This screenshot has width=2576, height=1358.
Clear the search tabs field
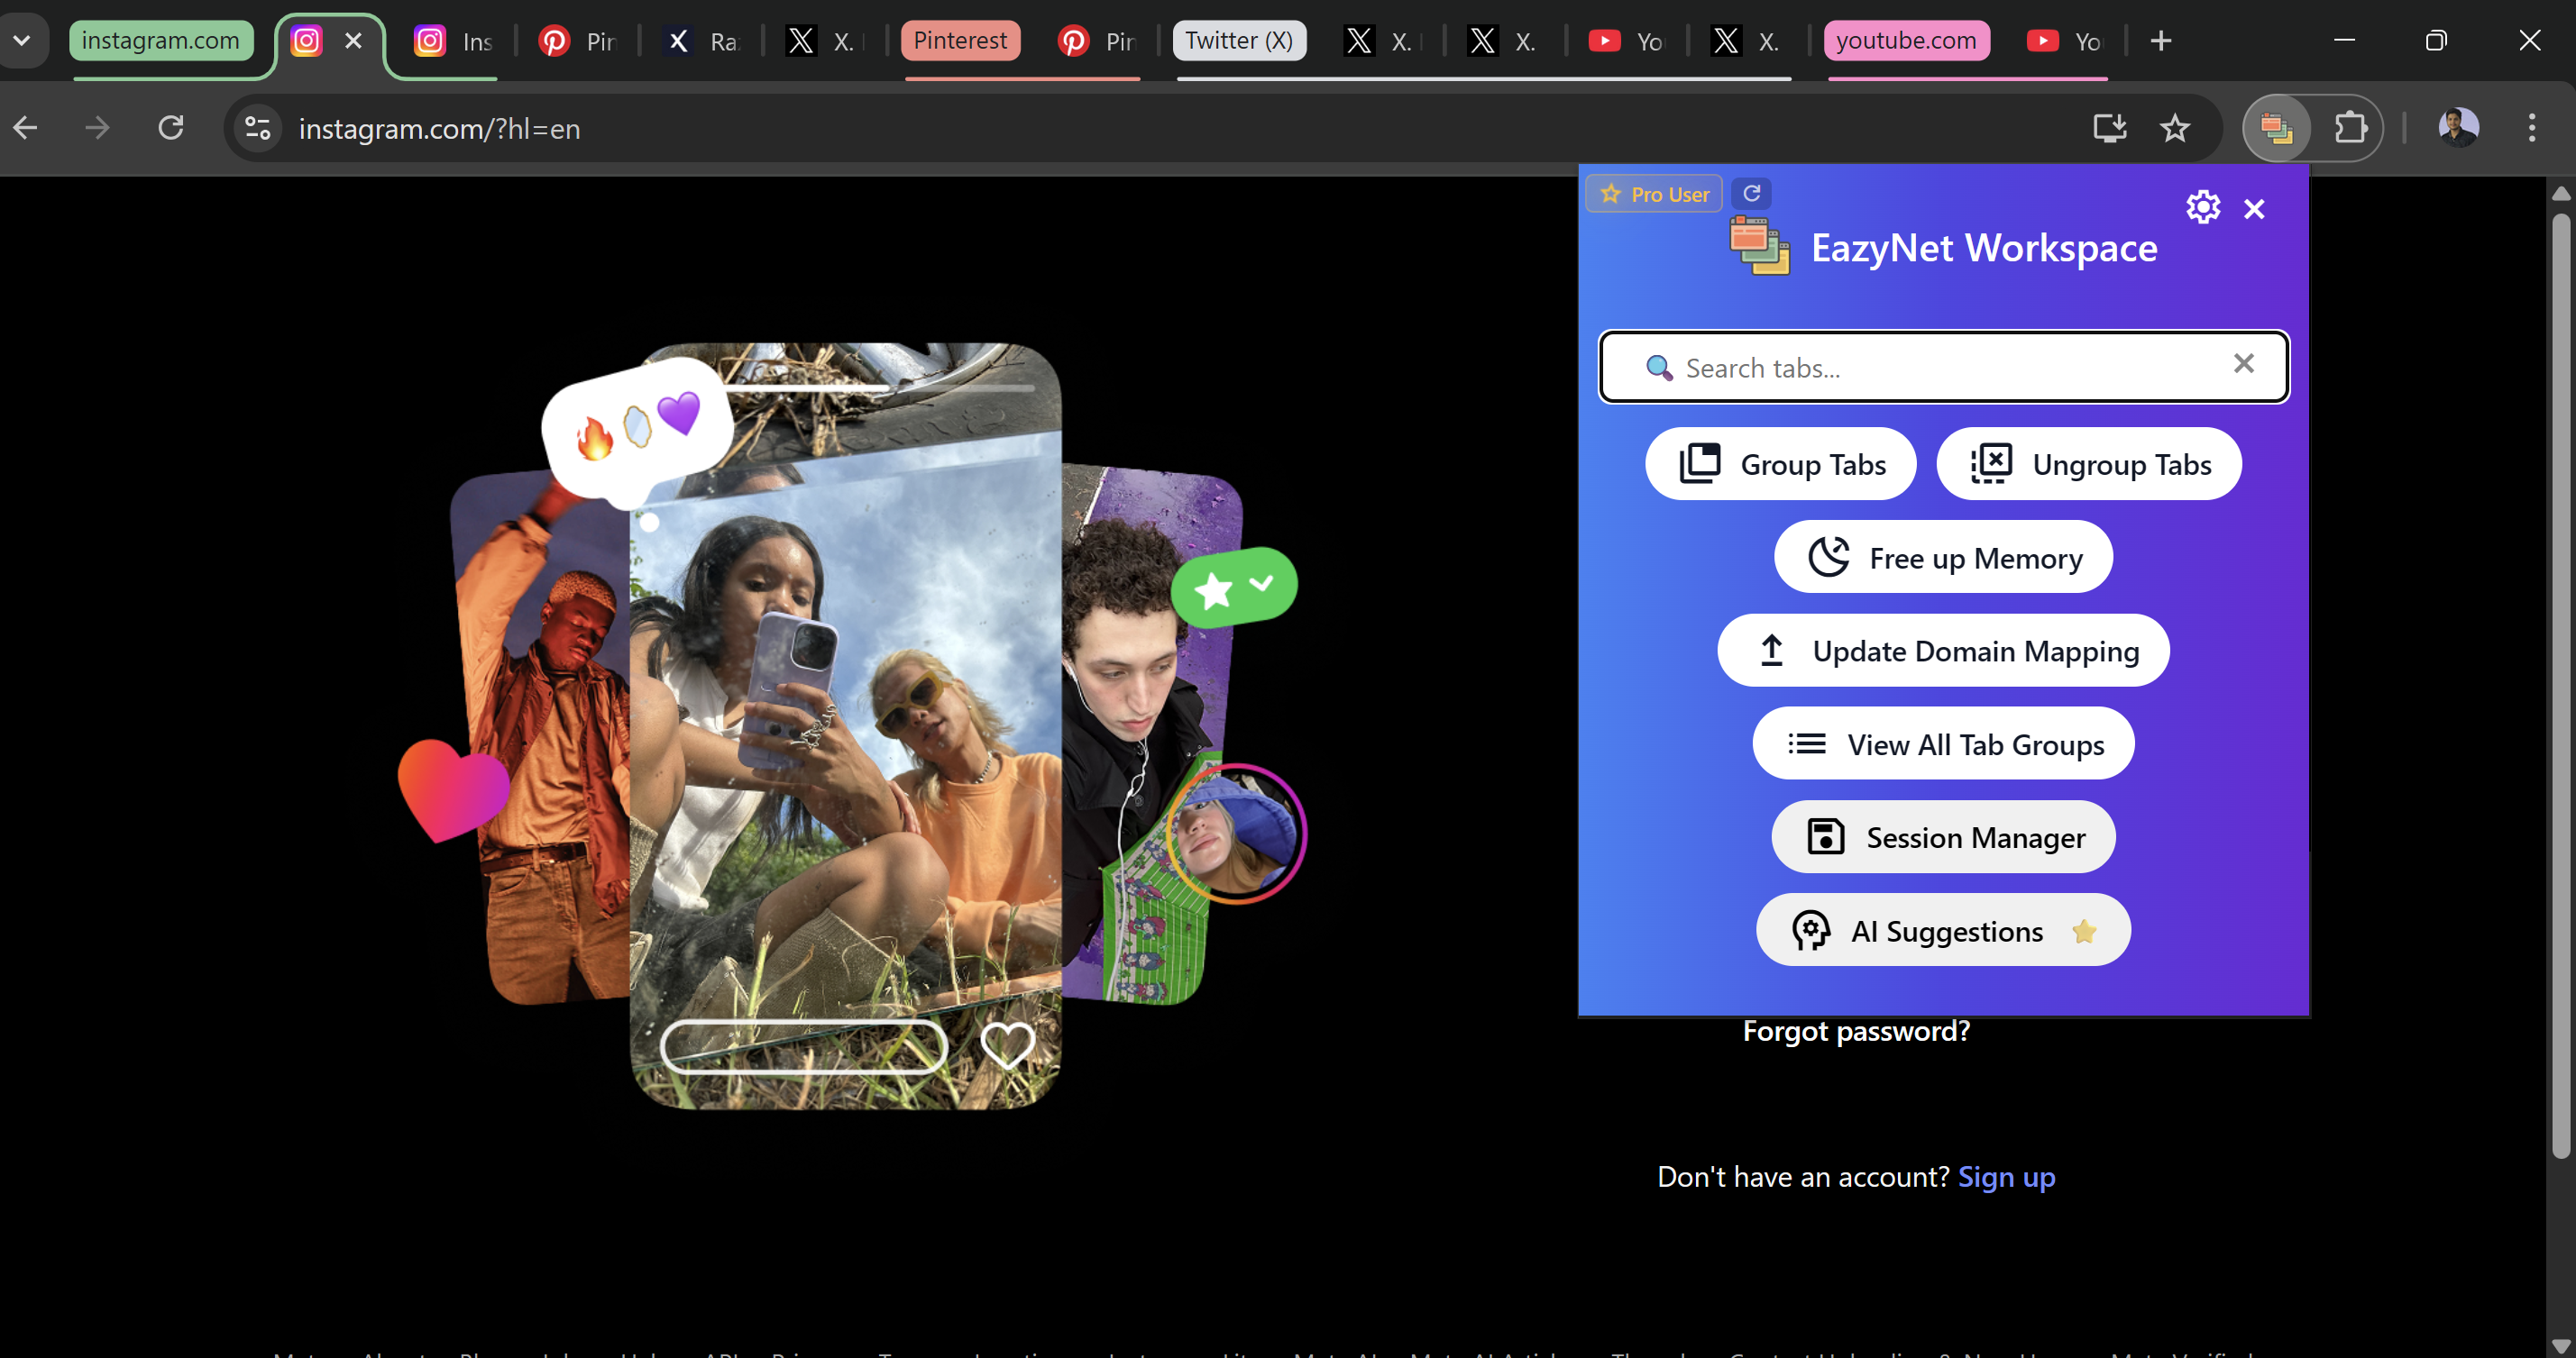coord(2243,364)
